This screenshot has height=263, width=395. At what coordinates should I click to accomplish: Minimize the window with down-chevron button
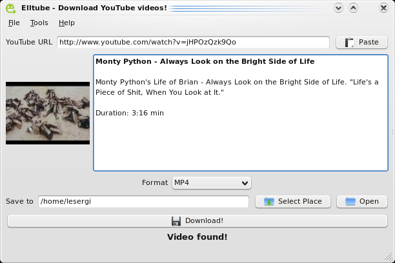339,8
